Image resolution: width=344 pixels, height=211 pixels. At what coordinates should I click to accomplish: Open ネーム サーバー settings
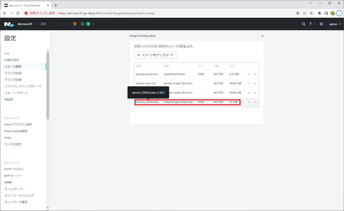(15, 189)
